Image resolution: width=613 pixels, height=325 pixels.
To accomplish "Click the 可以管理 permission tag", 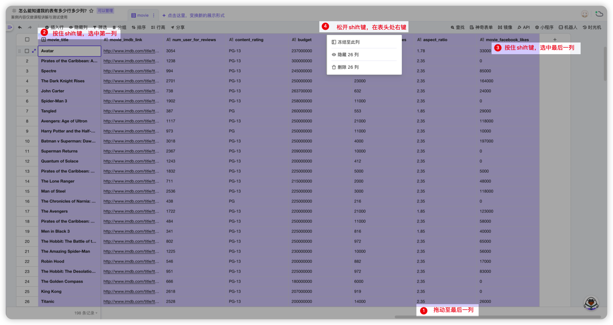I will pos(105,11).
